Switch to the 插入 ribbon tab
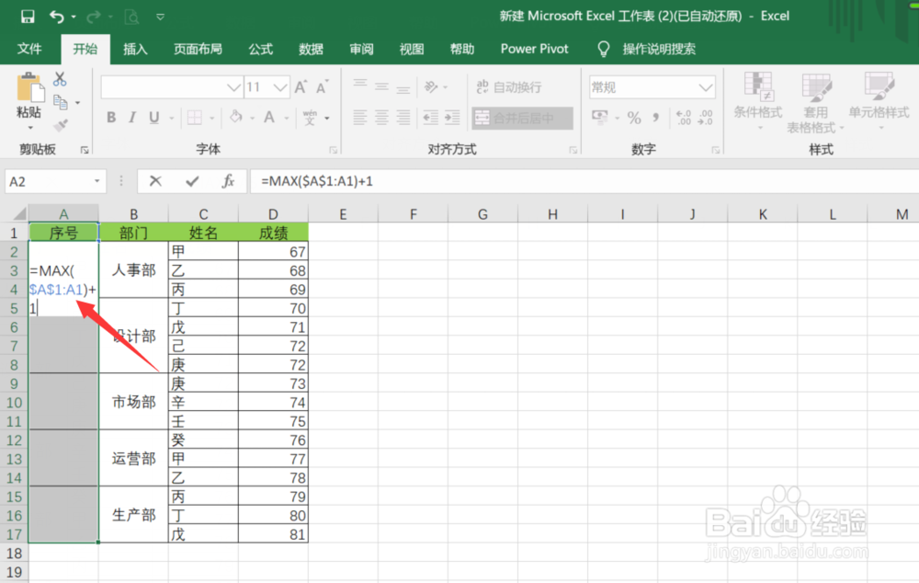The width and height of the screenshot is (919, 583). pos(135,49)
